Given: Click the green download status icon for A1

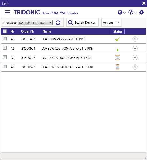Looking at the screenshot, I should point(117,50).
